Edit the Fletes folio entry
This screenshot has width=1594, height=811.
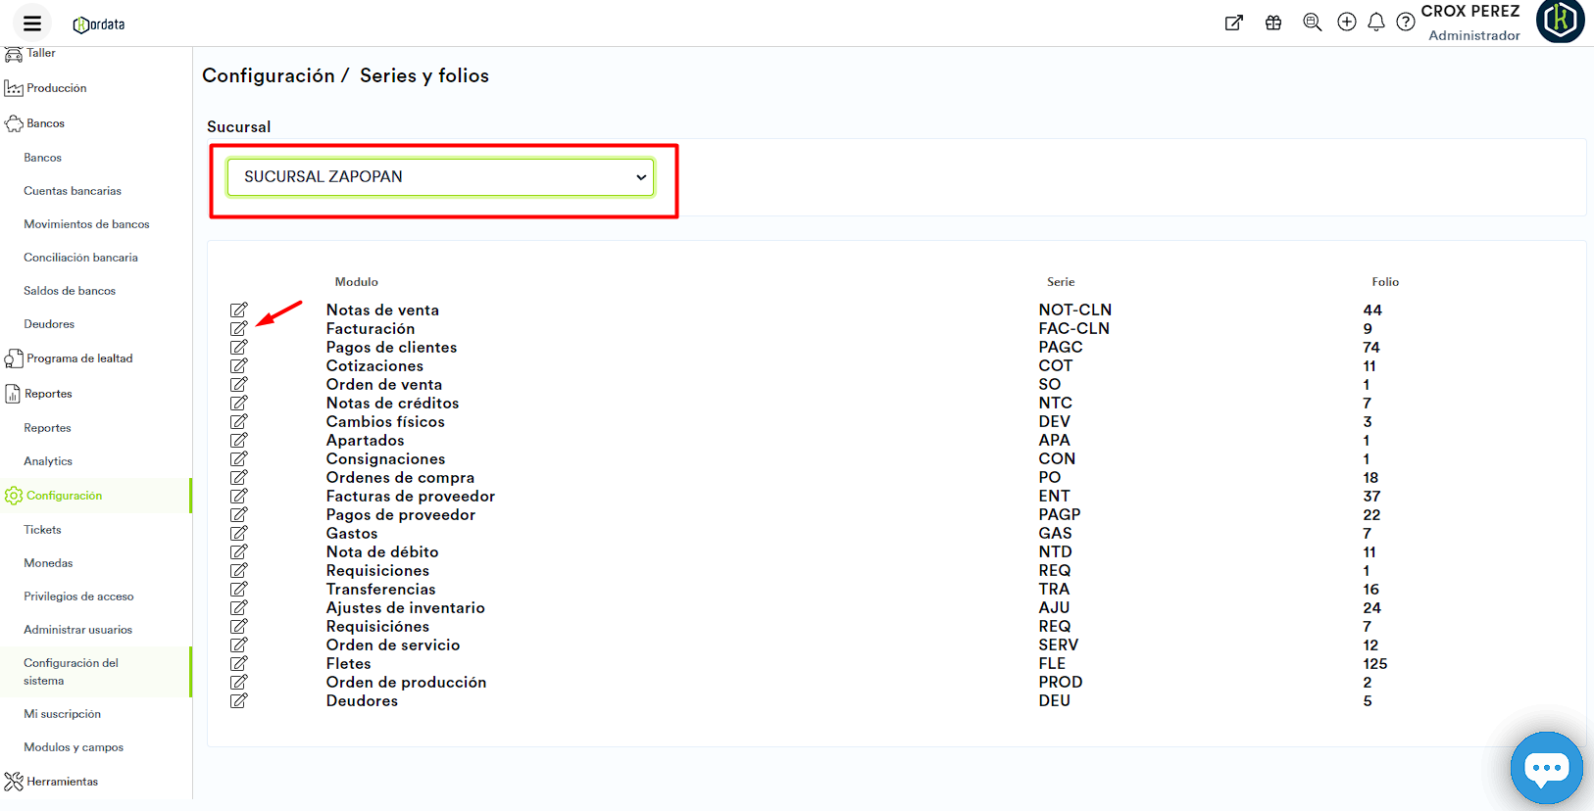click(238, 664)
